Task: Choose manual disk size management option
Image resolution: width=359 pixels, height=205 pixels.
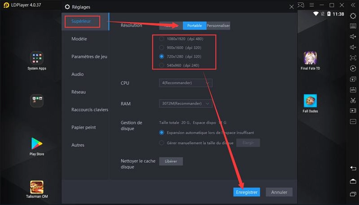Action: 162,143
